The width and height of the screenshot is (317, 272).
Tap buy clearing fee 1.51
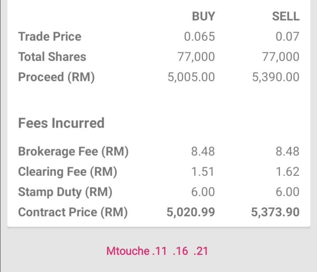click(203, 172)
